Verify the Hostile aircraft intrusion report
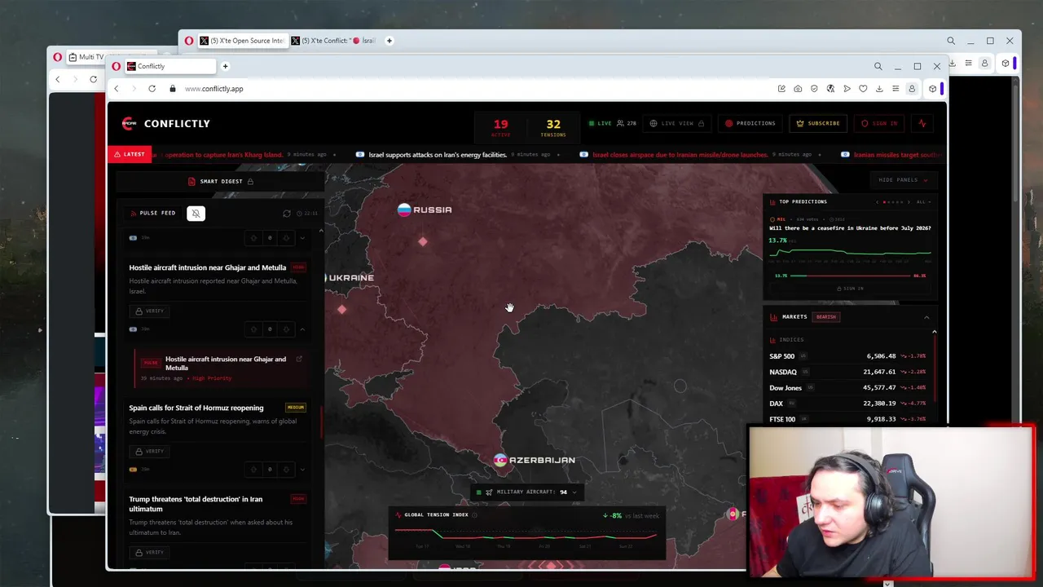Viewport: 1043px width, 587px height. click(x=149, y=311)
